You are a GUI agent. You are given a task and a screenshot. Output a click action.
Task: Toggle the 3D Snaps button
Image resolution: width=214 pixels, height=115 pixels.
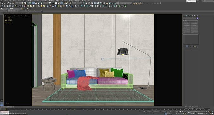[59, 3]
